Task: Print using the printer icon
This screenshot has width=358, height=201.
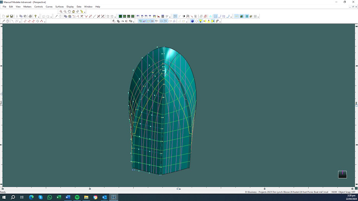Action: (x=30, y=16)
